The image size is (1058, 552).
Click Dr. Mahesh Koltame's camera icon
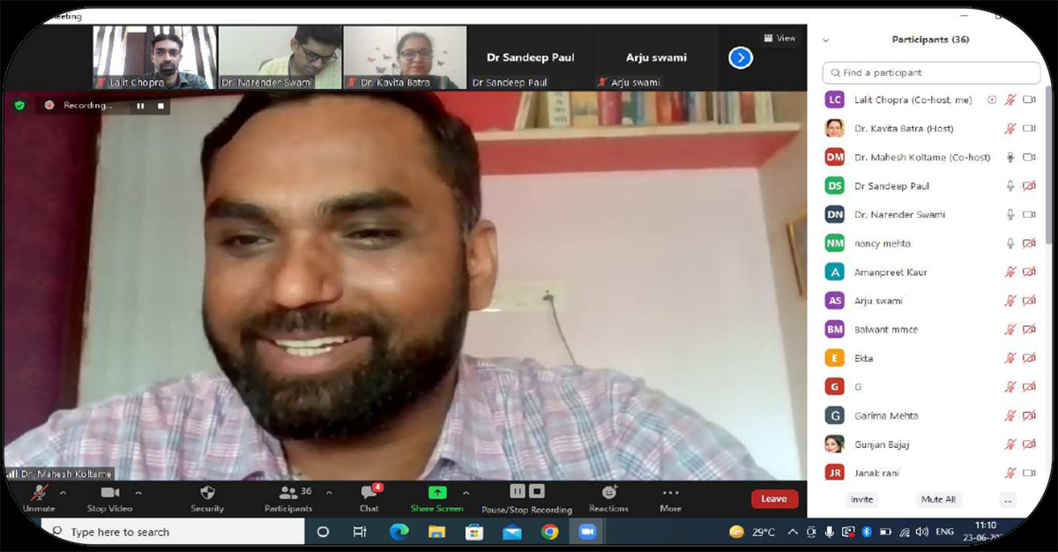tap(1029, 157)
